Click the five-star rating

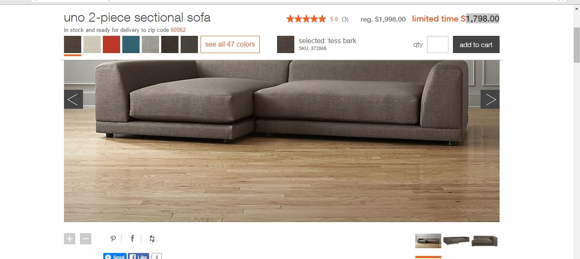pyautogui.click(x=306, y=19)
